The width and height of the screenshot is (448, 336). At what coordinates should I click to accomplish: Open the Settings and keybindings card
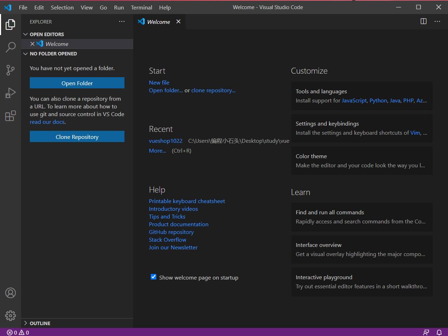pyautogui.click(x=362, y=128)
